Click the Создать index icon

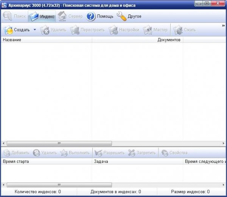pyautogui.click(x=8, y=30)
